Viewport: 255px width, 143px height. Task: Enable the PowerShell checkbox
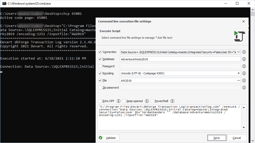click(x=152, y=101)
